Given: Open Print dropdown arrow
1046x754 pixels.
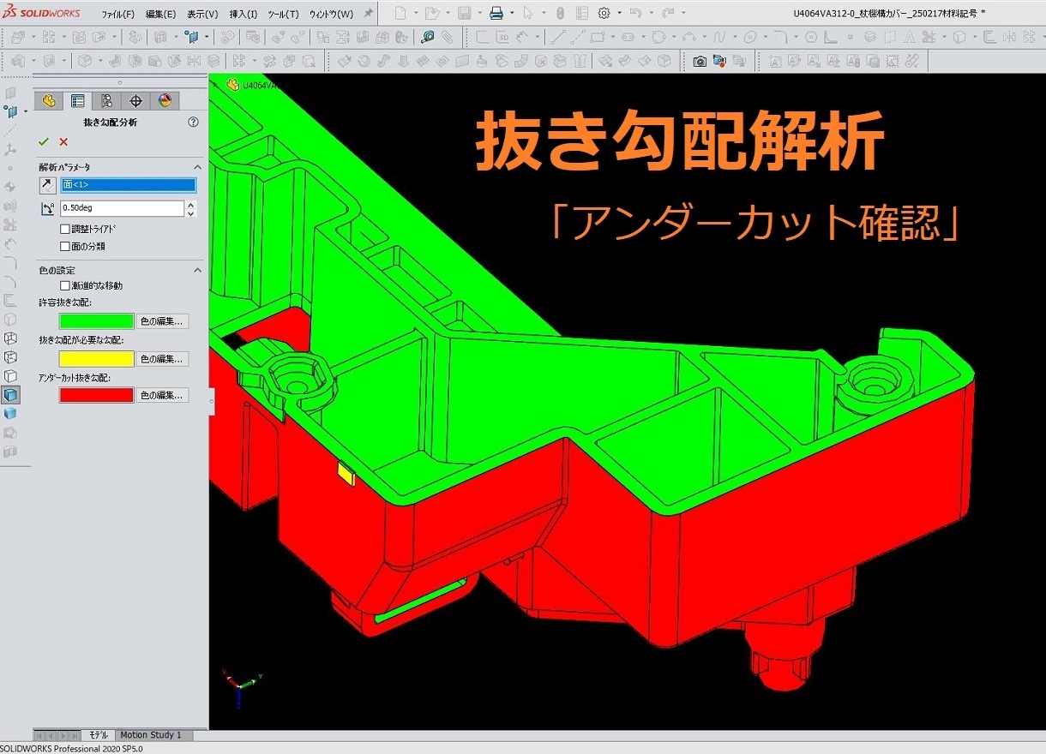Looking at the screenshot, I should pyautogui.click(x=512, y=14).
